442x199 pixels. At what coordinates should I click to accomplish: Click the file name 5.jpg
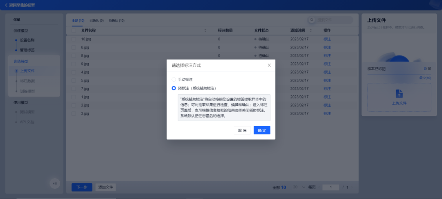point(85,81)
